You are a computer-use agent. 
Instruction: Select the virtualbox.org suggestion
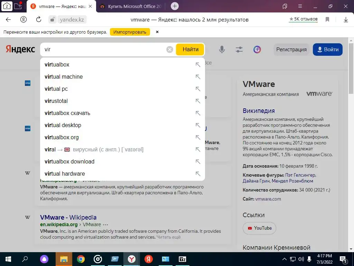point(122,137)
